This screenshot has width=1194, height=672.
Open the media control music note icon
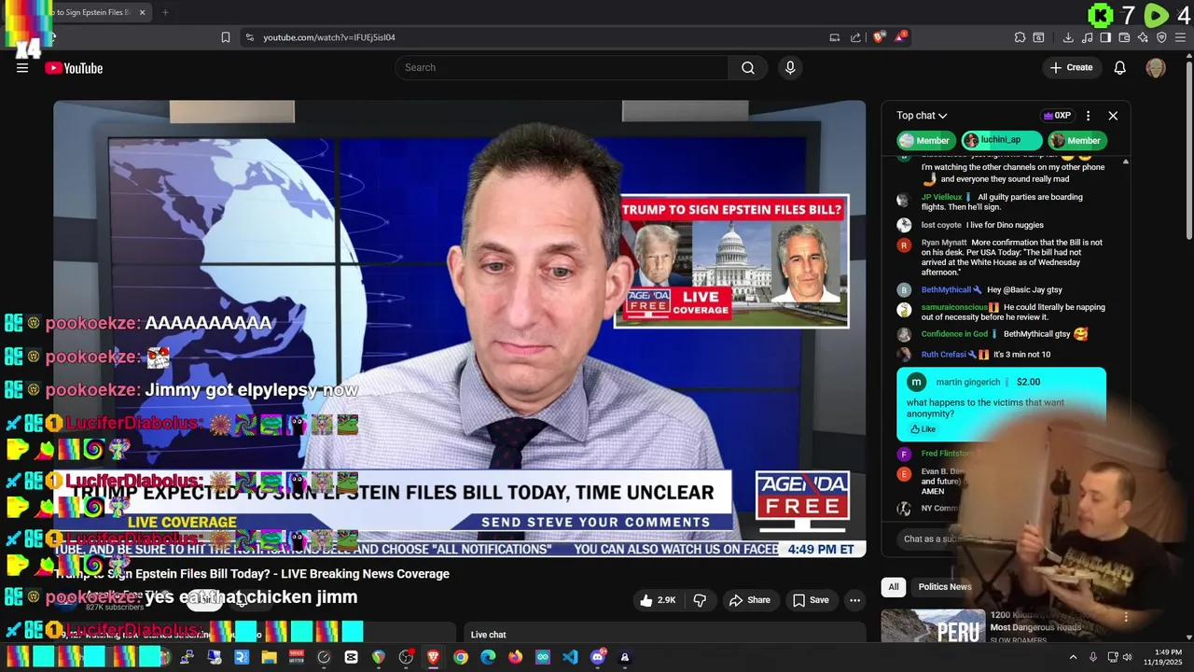[1087, 37]
